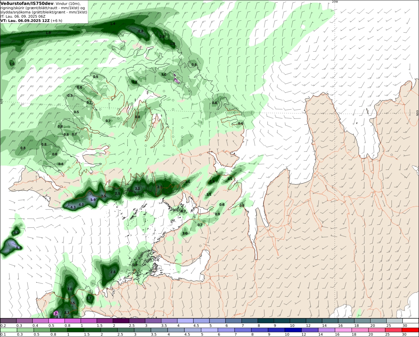Click the pale green 0.1 rain legend swatch
This screenshot has width=419, height=337.
pos(9,330)
